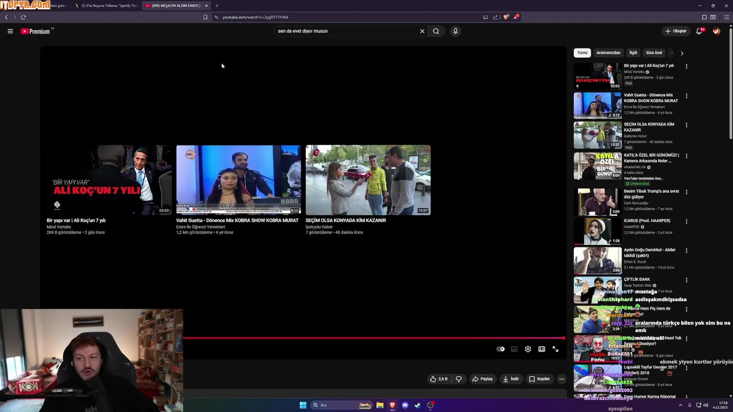Toggle subtitles button in player
The height and width of the screenshot is (412, 733).
pos(514,349)
